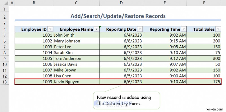Select row 6 header
The width and height of the screenshot is (226, 112).
coord(4,41)
